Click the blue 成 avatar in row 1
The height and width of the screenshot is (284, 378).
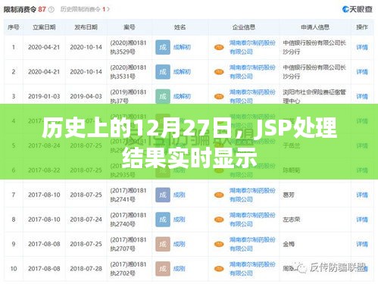[163, 47]
